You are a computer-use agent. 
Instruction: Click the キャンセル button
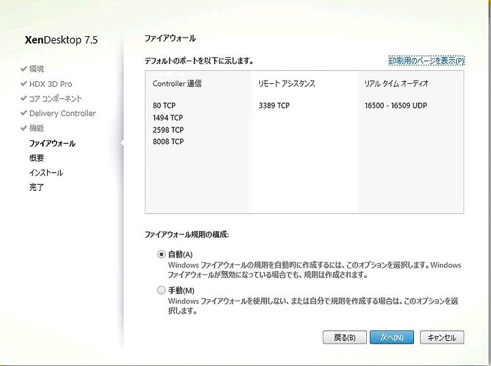[442, 337]
